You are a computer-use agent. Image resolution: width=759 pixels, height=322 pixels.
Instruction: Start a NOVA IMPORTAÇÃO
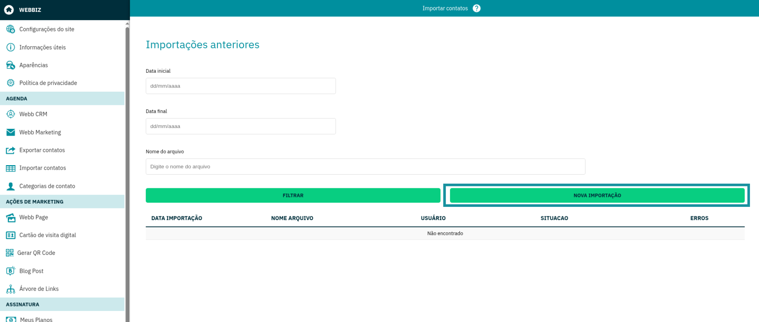click(597, 195)
